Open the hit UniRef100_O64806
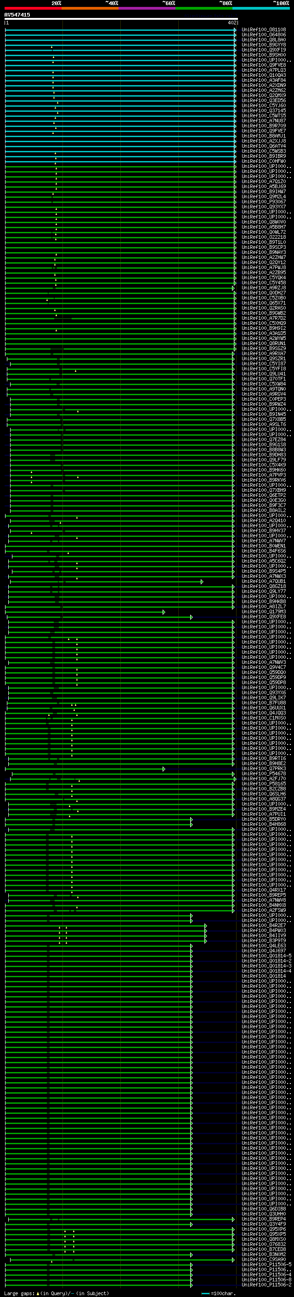The image size is (294, 1297). pos(264,35)
